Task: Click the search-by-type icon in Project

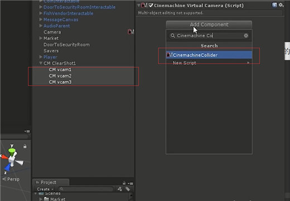Action: 120,189
